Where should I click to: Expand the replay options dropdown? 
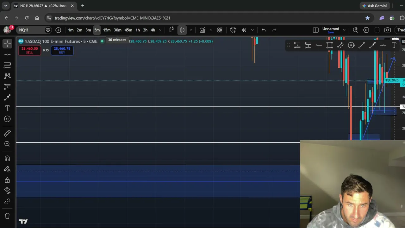tap(252, 30)
